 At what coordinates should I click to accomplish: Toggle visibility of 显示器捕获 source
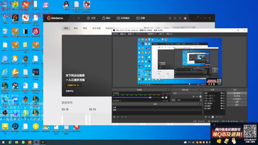222,103
